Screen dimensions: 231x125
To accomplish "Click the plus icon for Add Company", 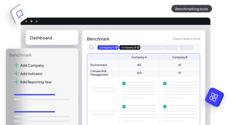I will (16, 65).
